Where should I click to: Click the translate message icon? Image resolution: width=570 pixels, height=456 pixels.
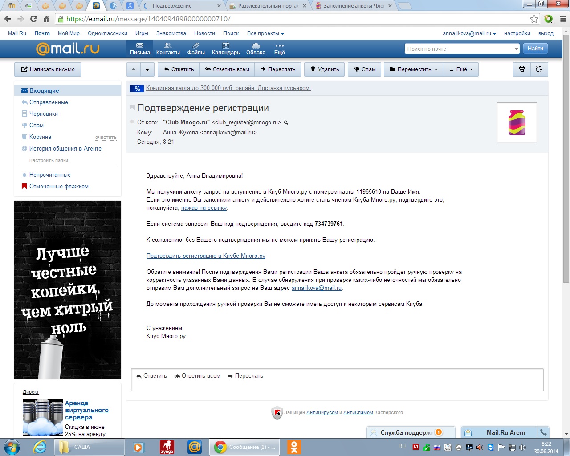539,69
